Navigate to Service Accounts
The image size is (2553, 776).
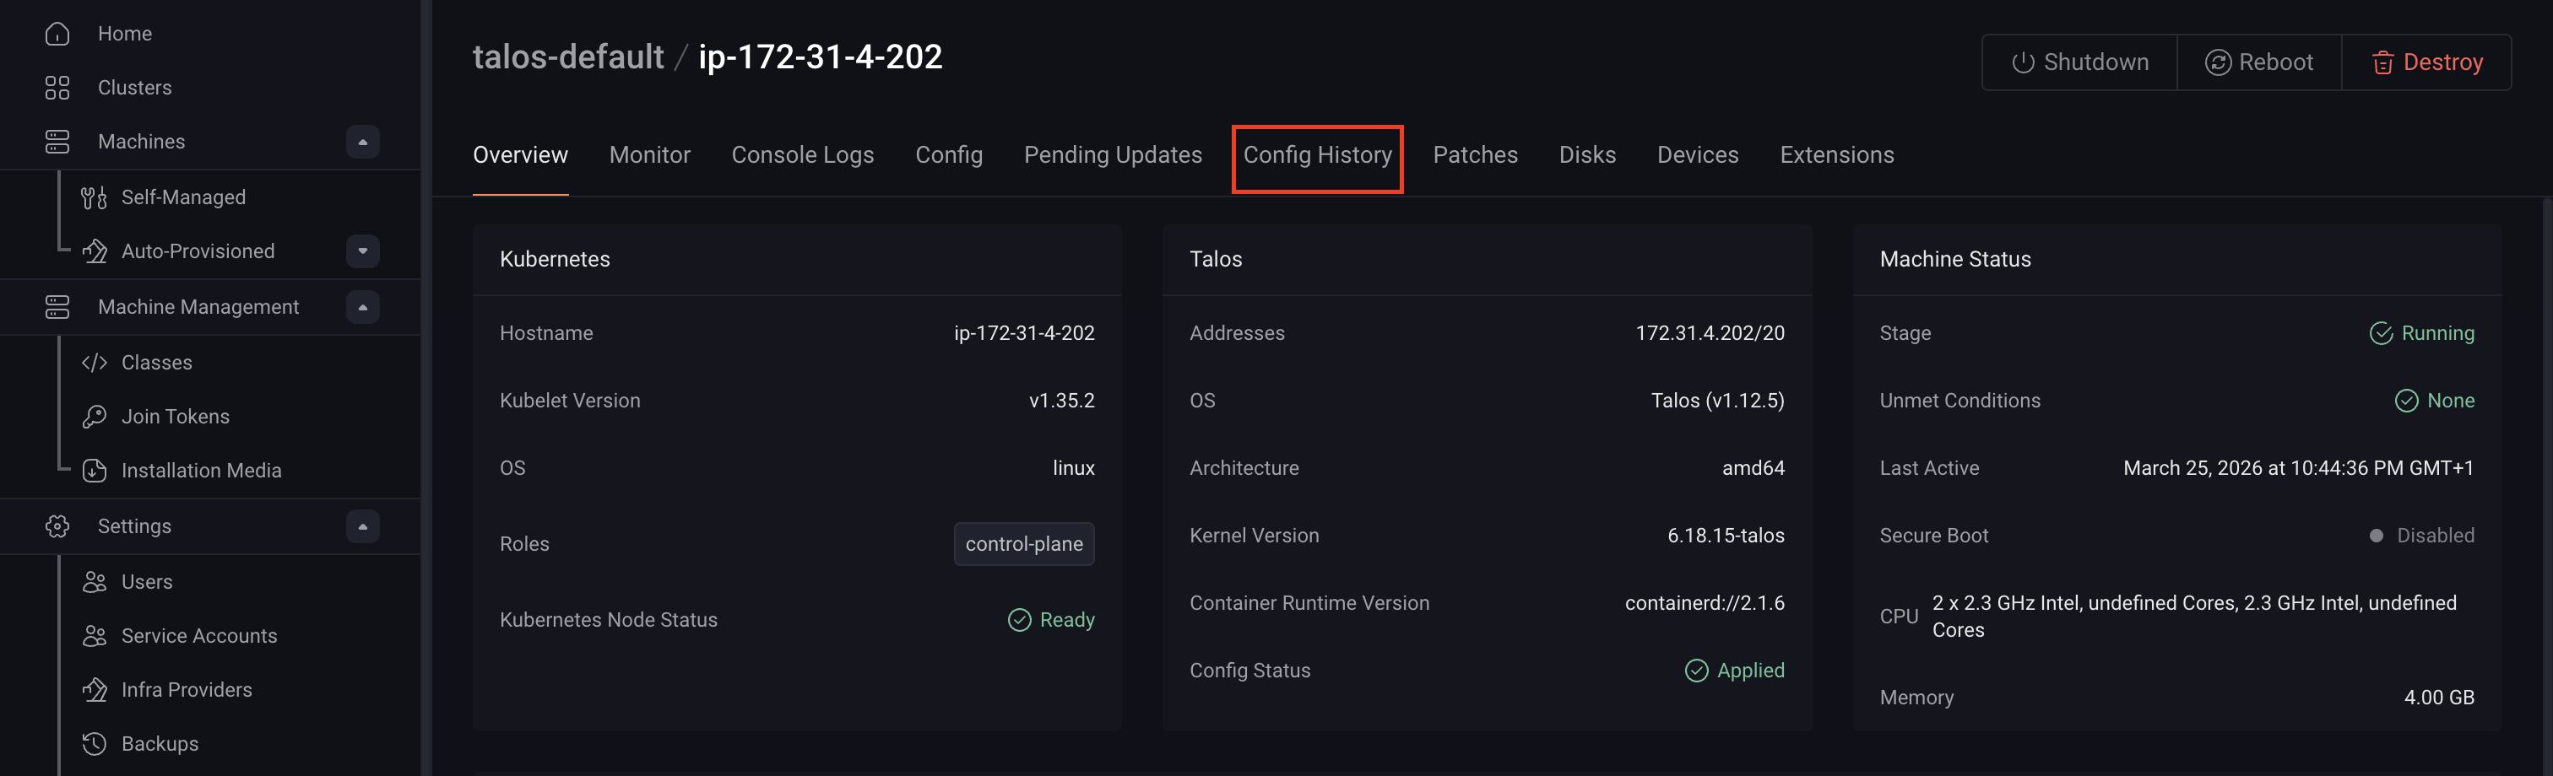click(x=199, y=635)
